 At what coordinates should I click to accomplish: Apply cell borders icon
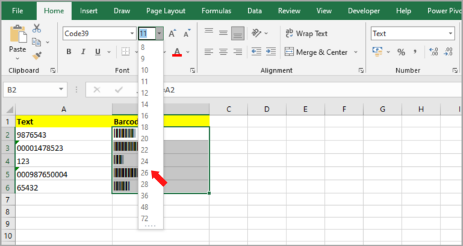[126, 52]
